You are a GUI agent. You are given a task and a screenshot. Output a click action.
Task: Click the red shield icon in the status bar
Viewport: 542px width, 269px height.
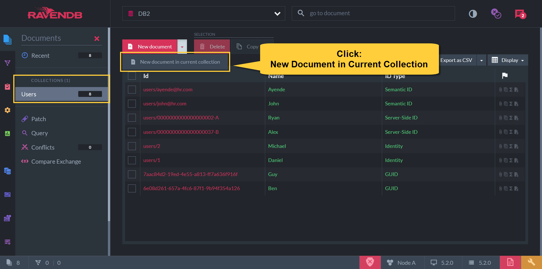pos(370,263)
